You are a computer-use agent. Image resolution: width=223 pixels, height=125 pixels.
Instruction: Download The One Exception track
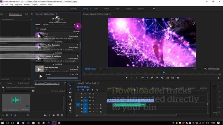(x=78, y=45)
